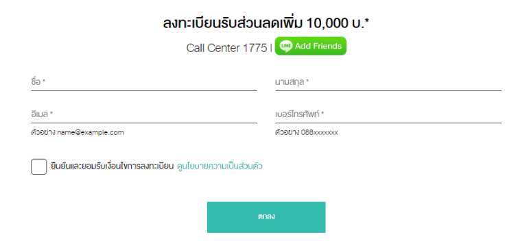The image size is (527, 248).
Task: Click the นามสกุล * placeholder label
Action: 292,82
